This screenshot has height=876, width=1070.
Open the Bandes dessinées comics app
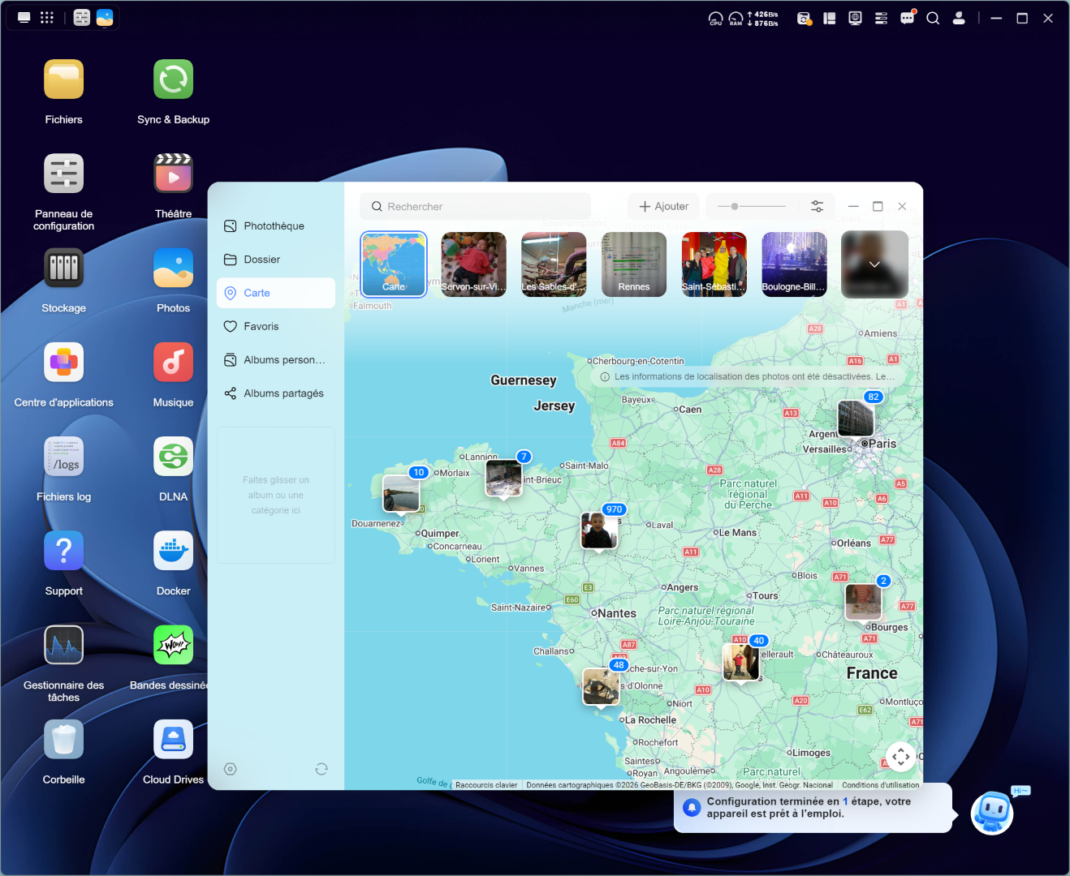click(x=173, y=646)
